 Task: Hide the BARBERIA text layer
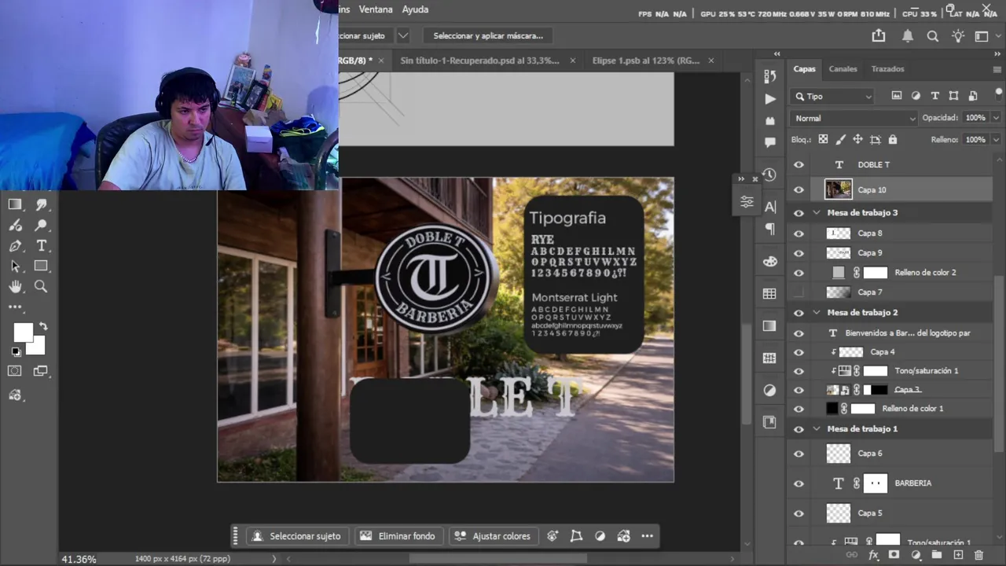(x=799, y=483)
